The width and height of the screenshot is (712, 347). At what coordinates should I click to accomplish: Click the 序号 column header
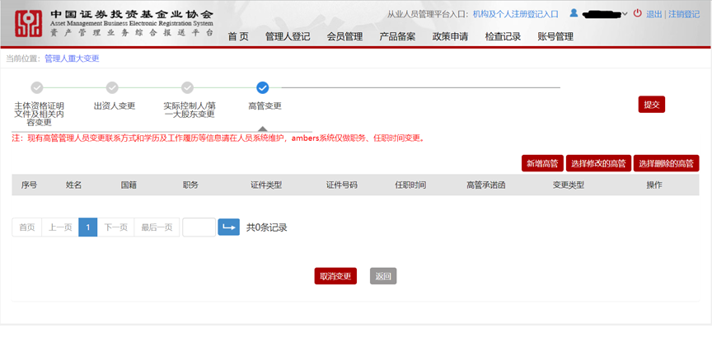click(29, 185)
